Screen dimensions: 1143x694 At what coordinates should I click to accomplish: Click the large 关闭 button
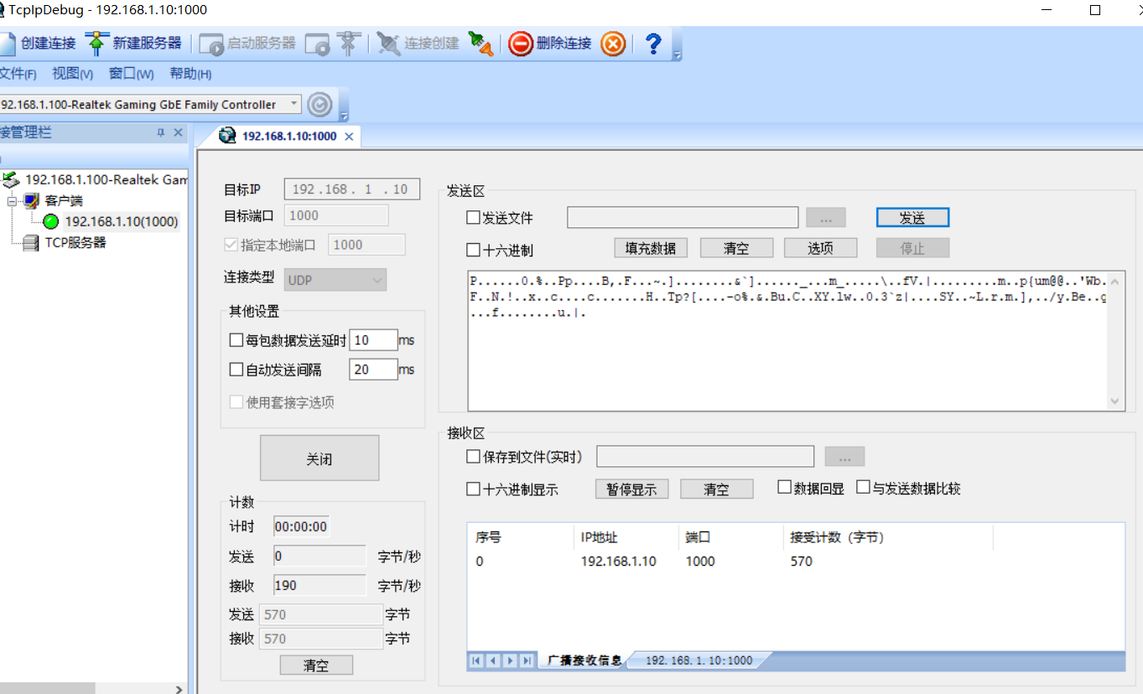tap(320, 458)
